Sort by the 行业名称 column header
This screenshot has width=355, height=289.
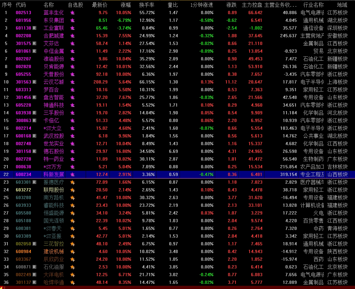coord(313,5)
